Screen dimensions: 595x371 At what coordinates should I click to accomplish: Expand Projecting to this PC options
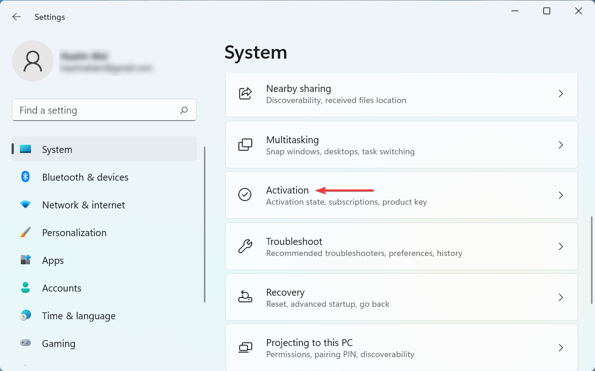pos(561,347)
